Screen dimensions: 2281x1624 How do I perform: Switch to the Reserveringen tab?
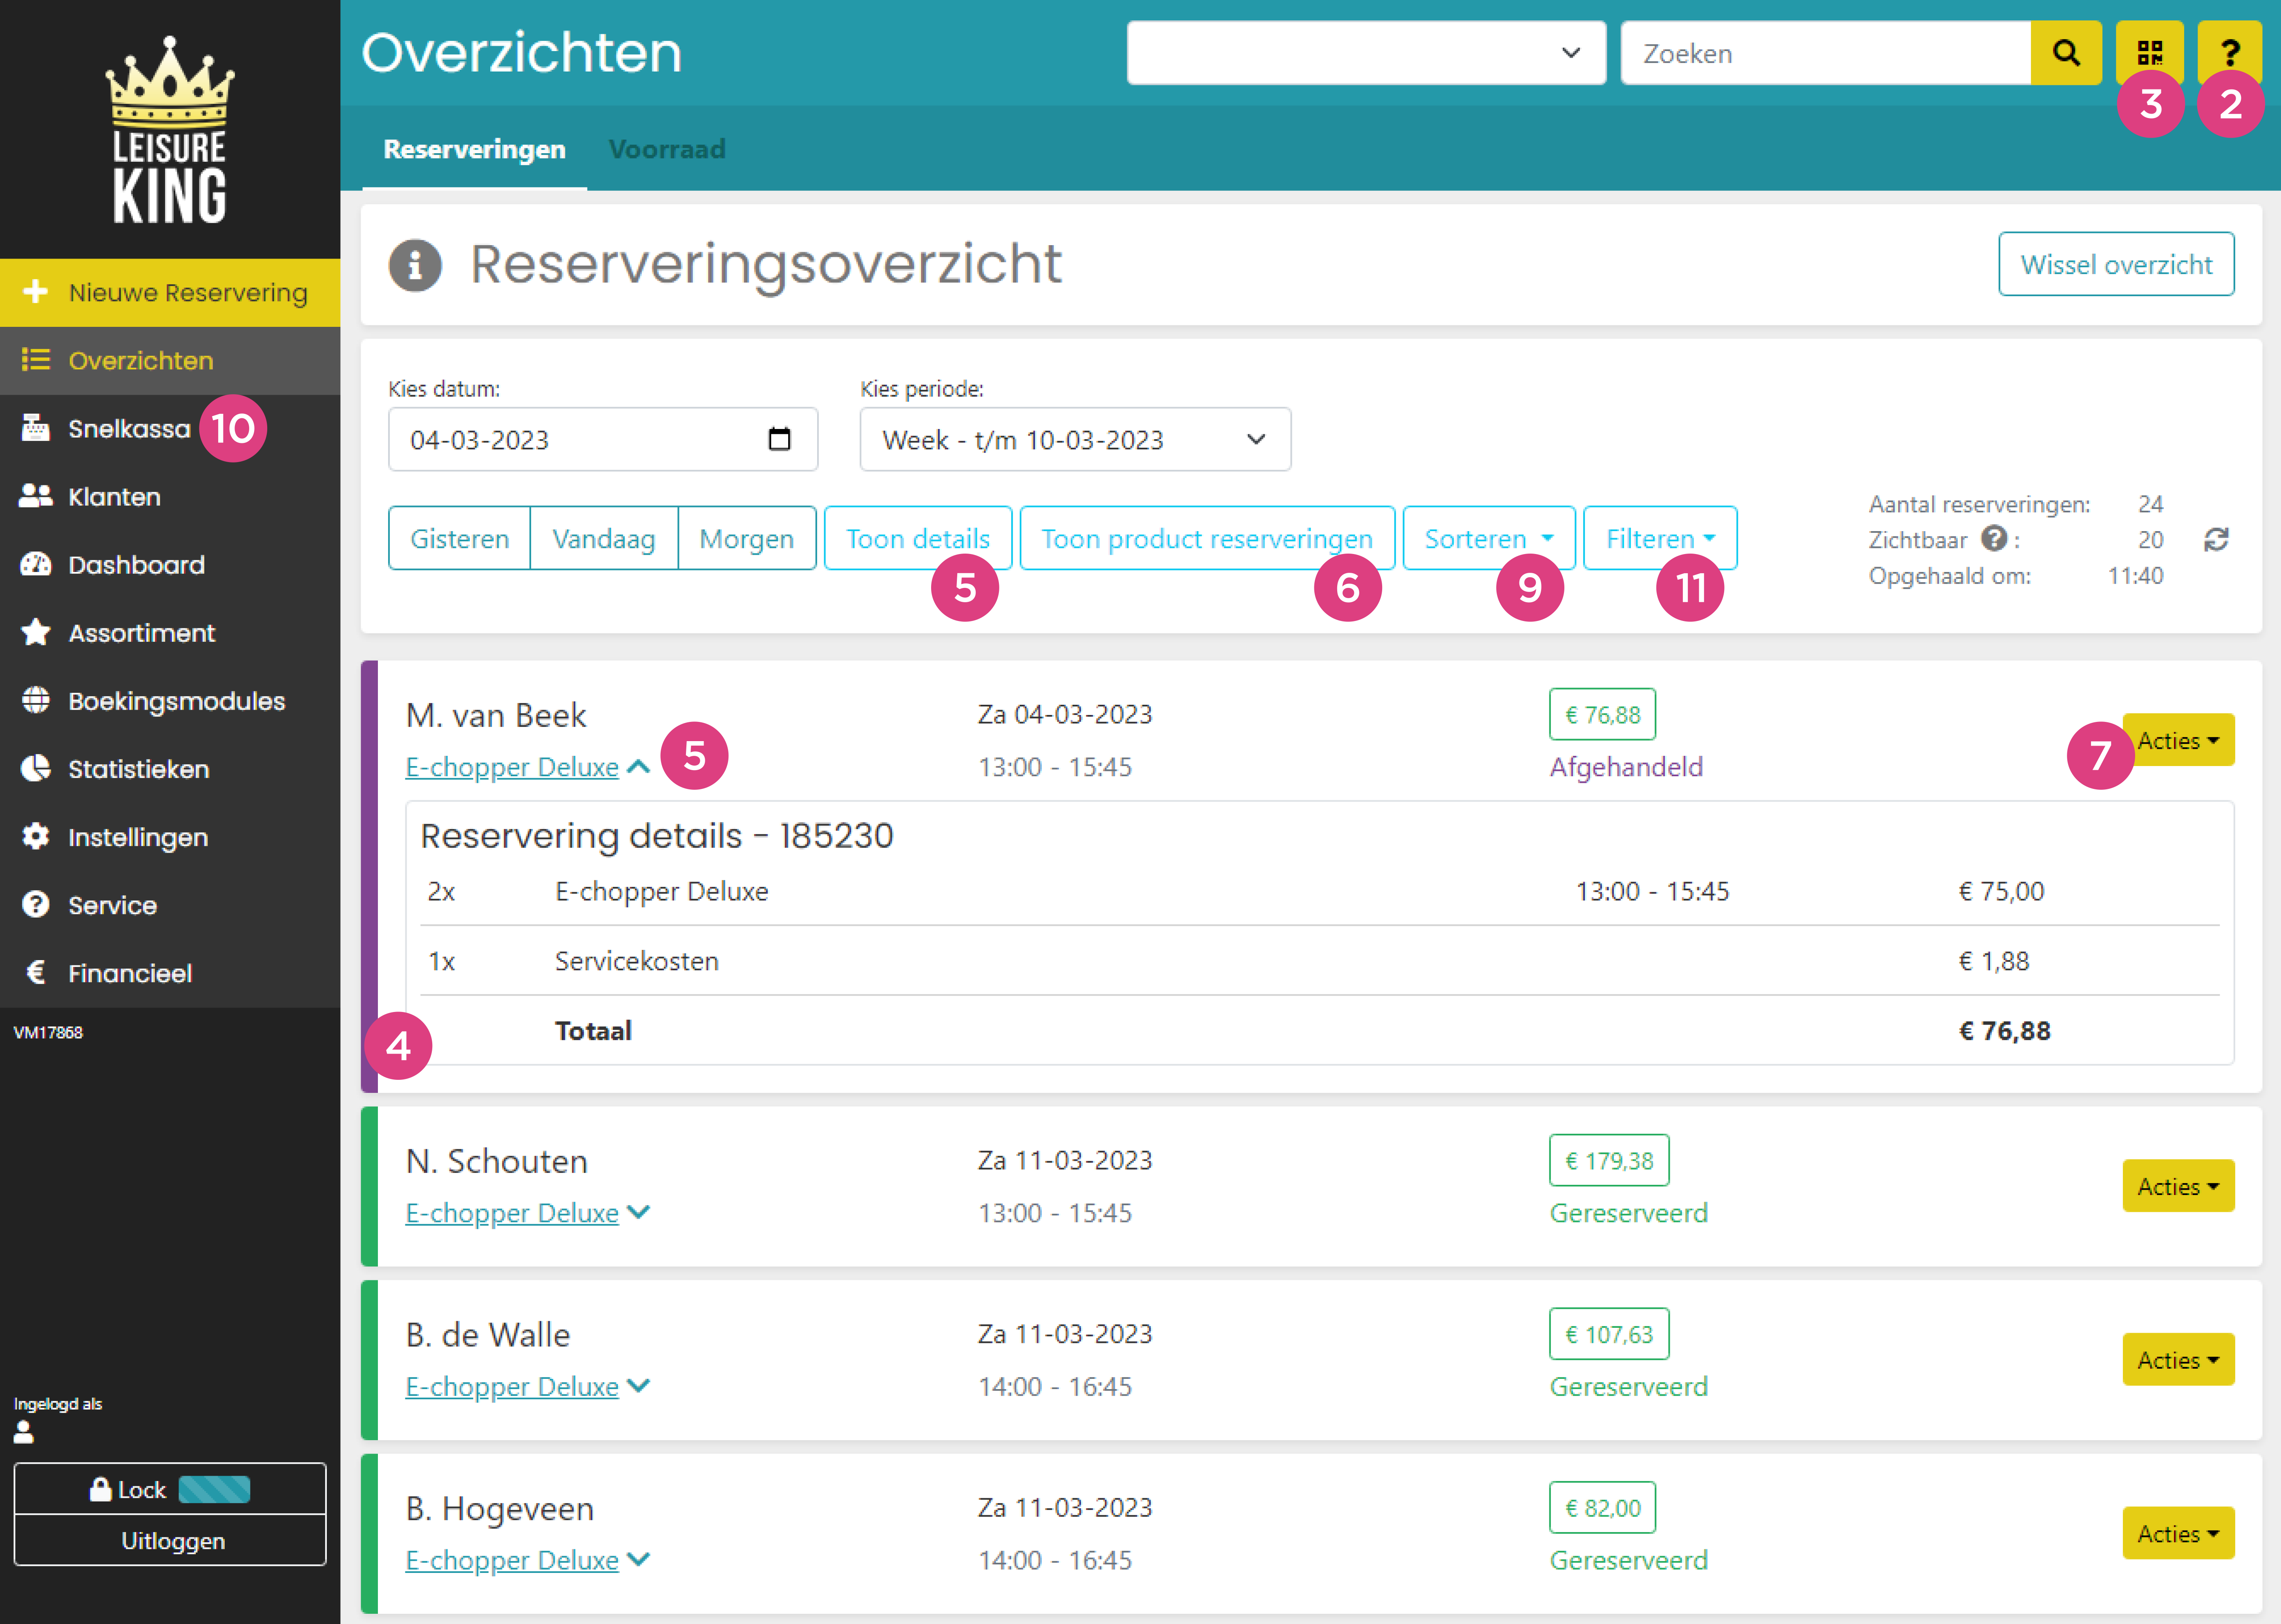[x=474, y=150]
